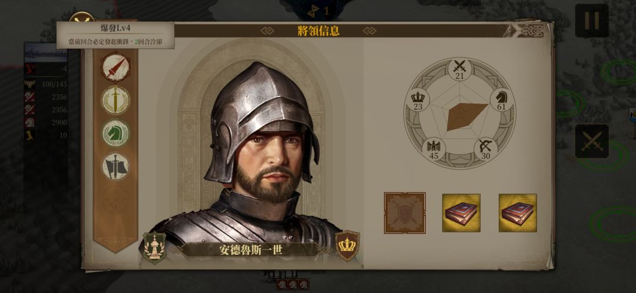This screenshot has width=636, height=293.
Task: Select the second red book item
Action: [518, 213]
